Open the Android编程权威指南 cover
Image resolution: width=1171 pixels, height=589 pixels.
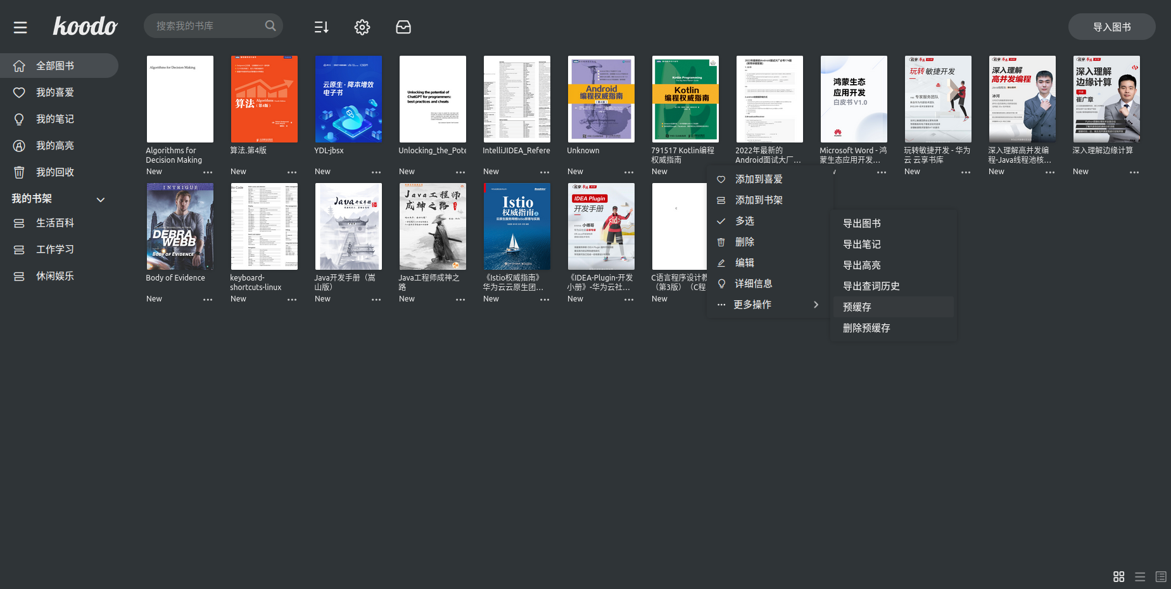pyautogui.click(x=601, y=99)
